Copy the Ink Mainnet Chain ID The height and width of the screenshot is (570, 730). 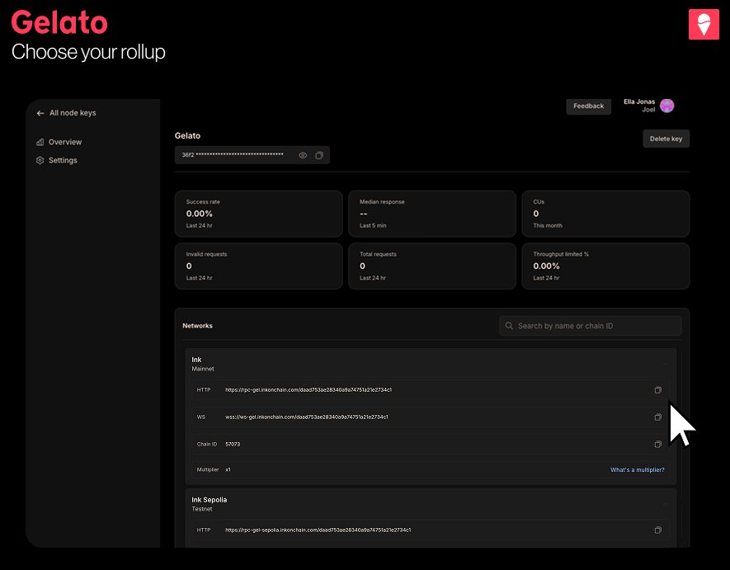click(658, 445)
